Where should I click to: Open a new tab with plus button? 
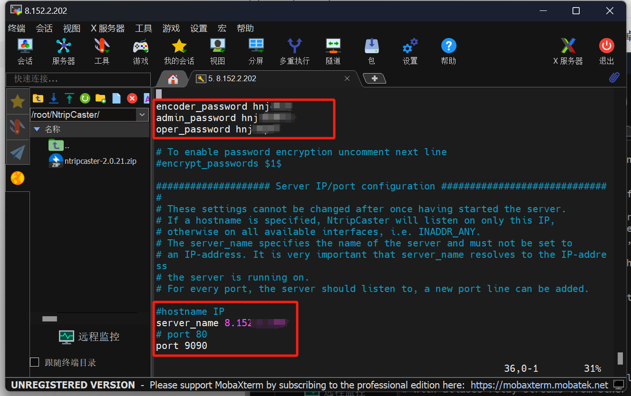(375, 78)
